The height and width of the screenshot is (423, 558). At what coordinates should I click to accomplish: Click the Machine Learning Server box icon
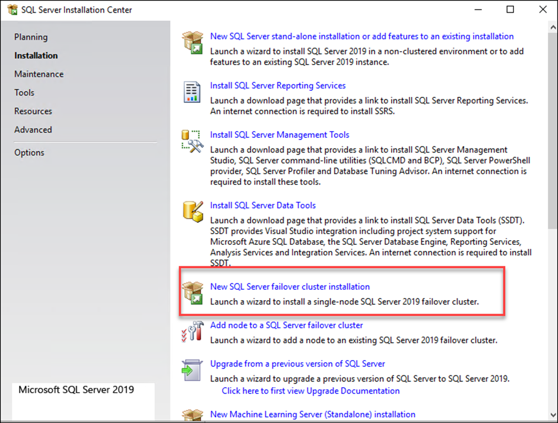(192, 414)
